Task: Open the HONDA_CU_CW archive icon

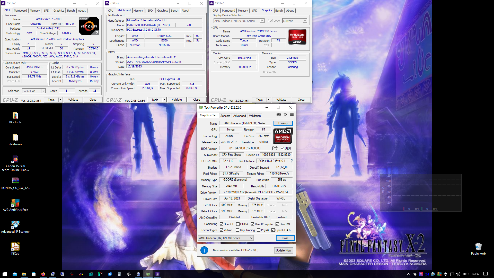Action: coord(15,183)
